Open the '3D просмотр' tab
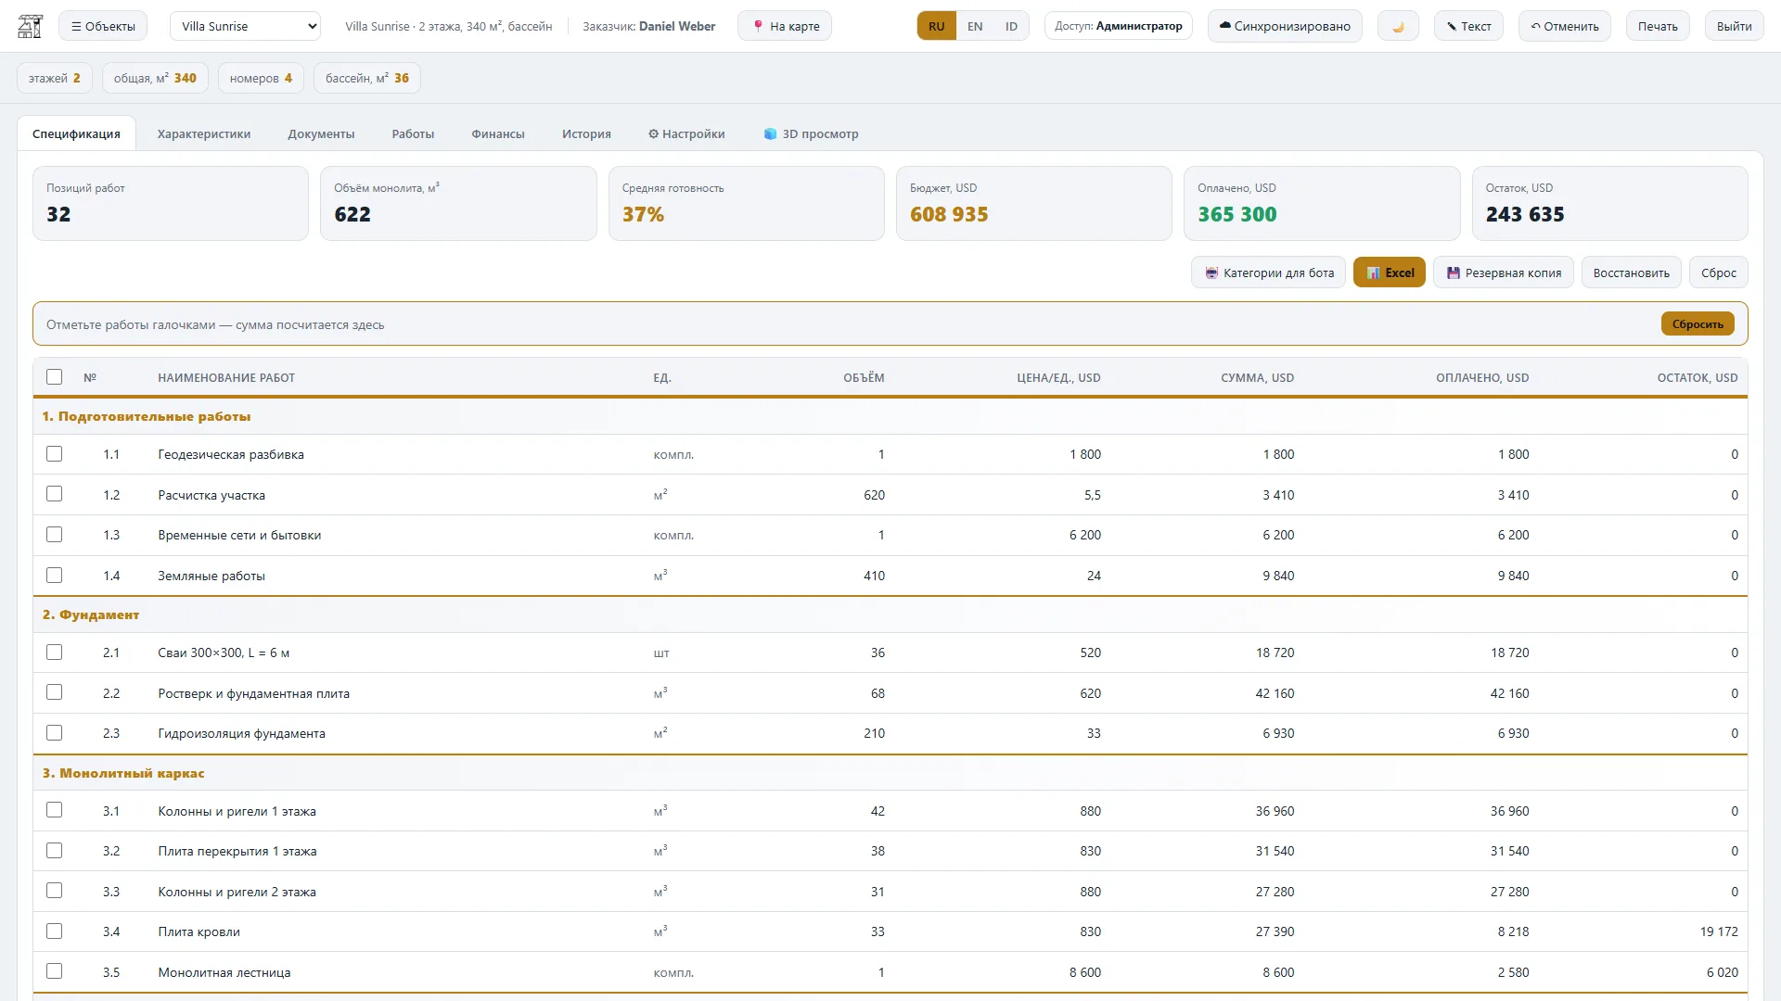 (x=811, y=133)
